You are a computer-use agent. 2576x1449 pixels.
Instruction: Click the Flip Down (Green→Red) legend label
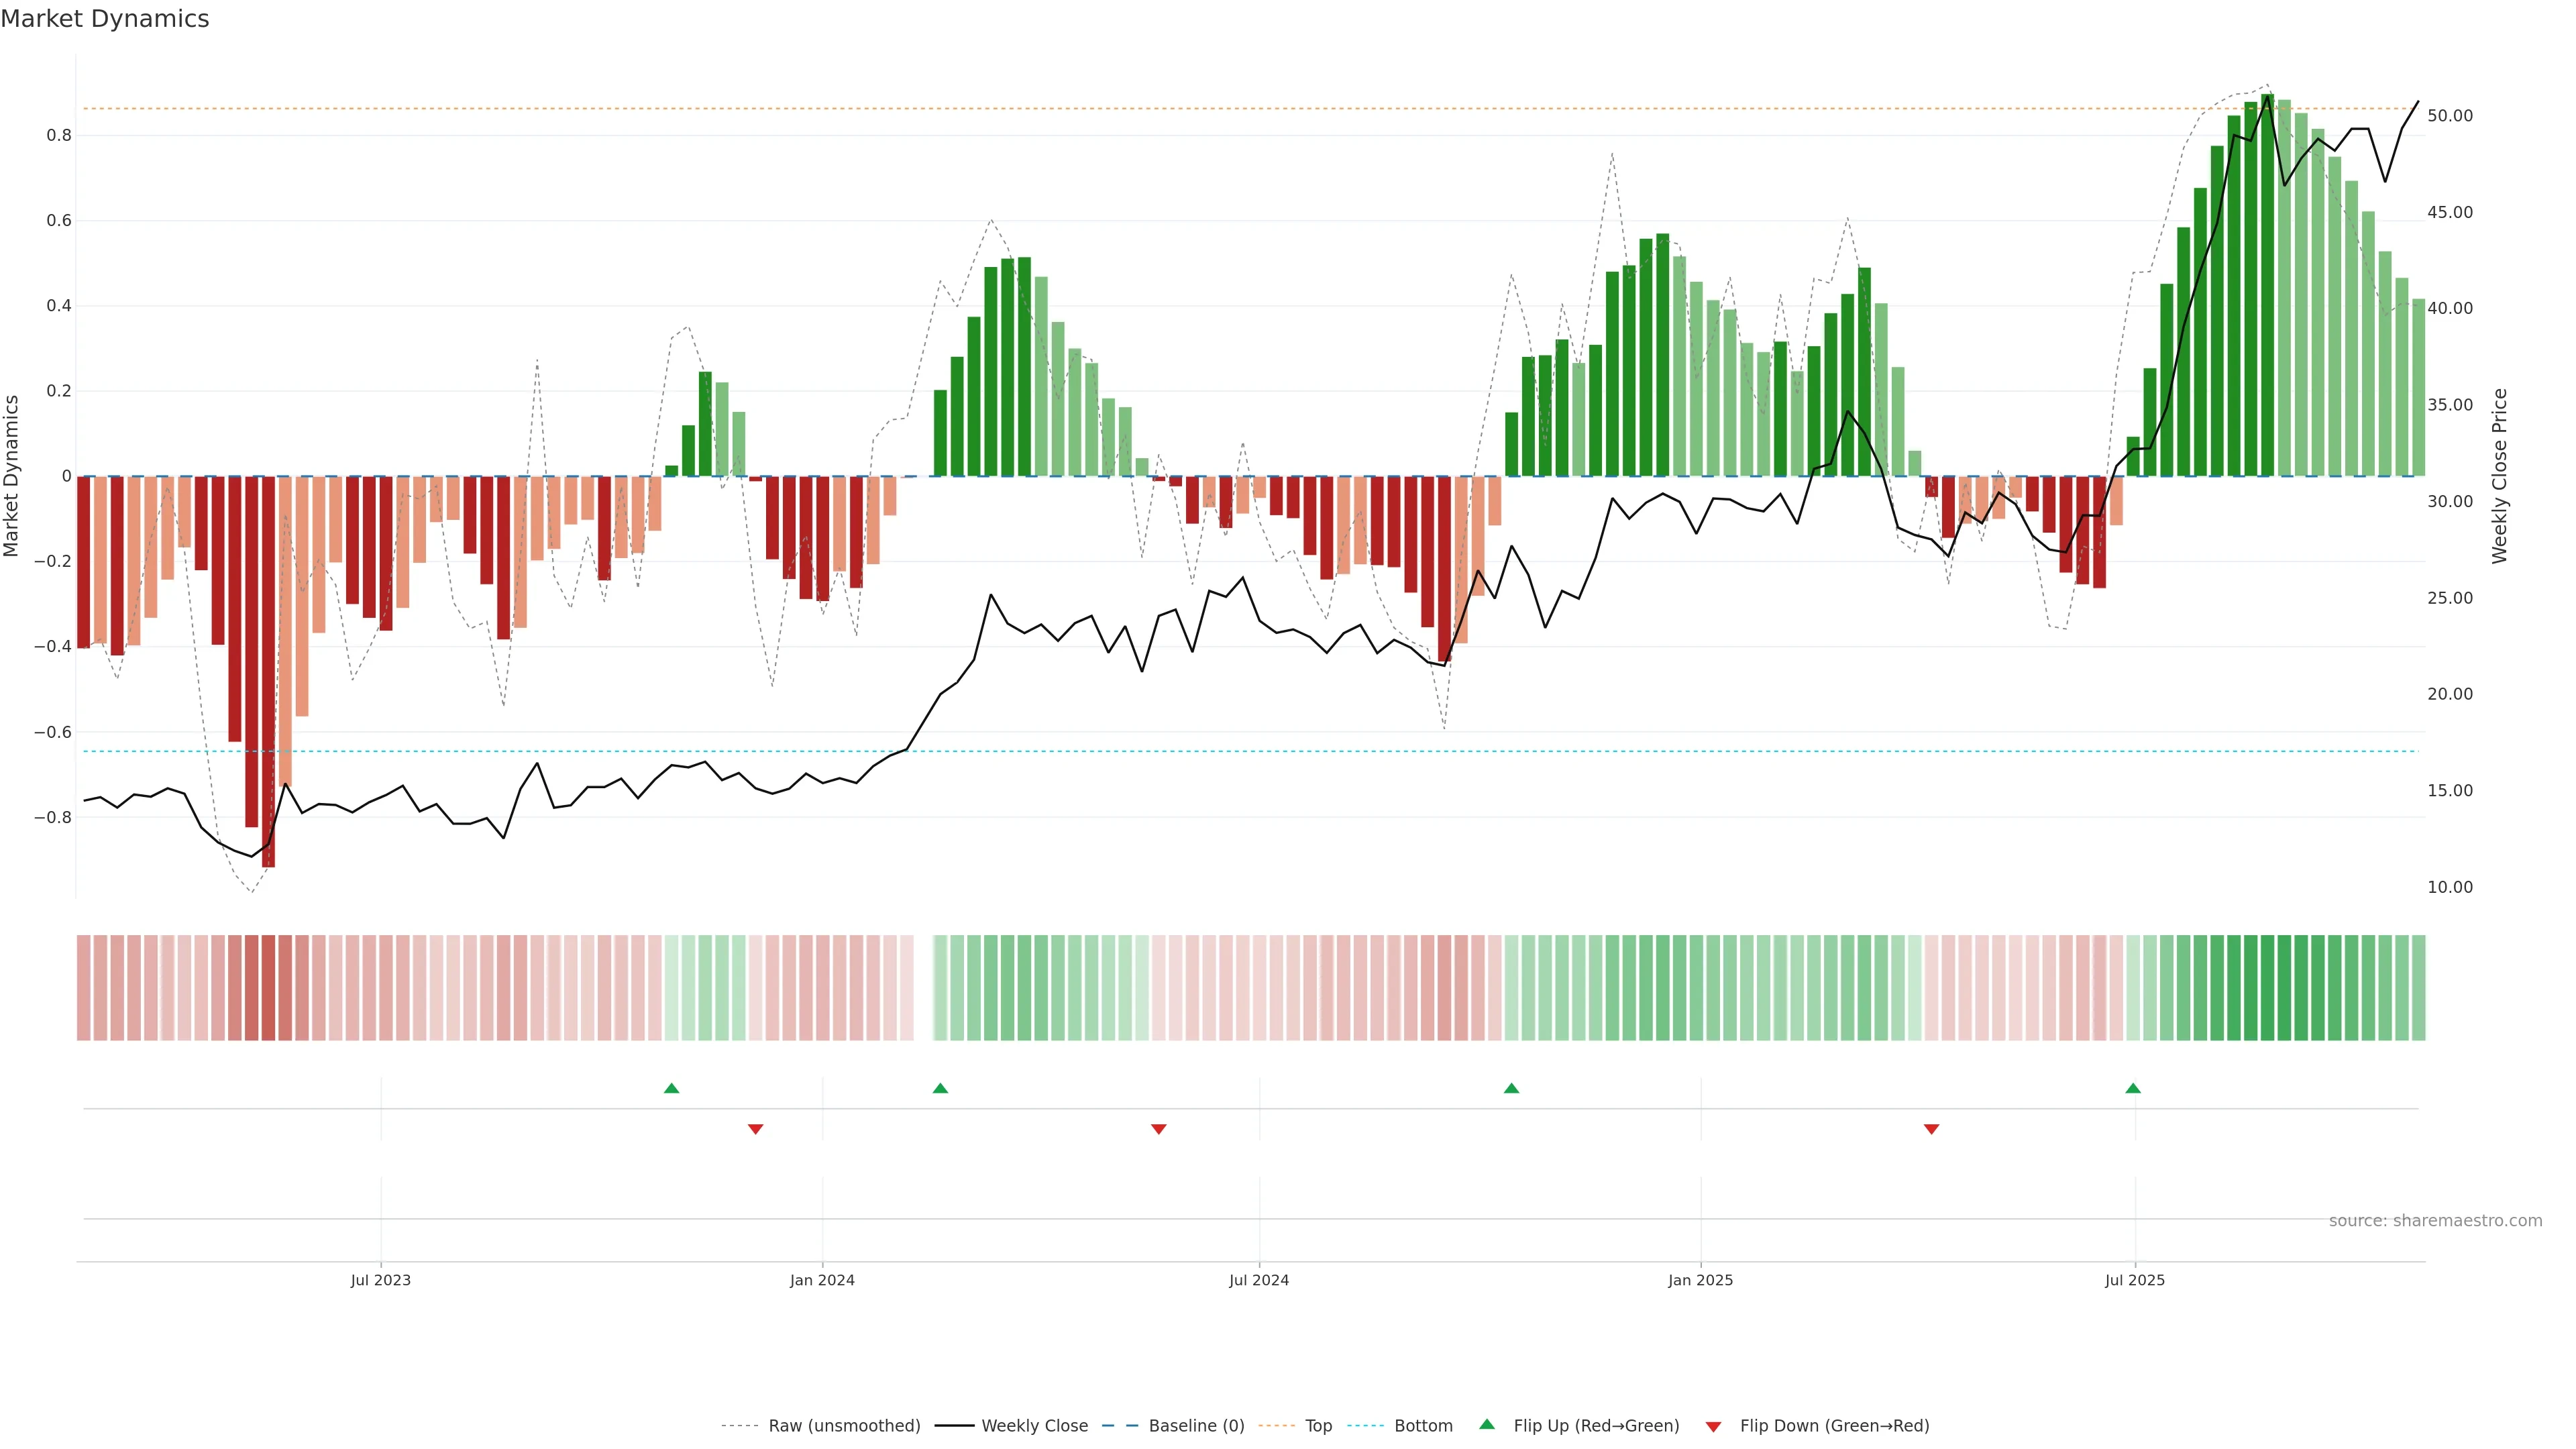[1834, 1426]
